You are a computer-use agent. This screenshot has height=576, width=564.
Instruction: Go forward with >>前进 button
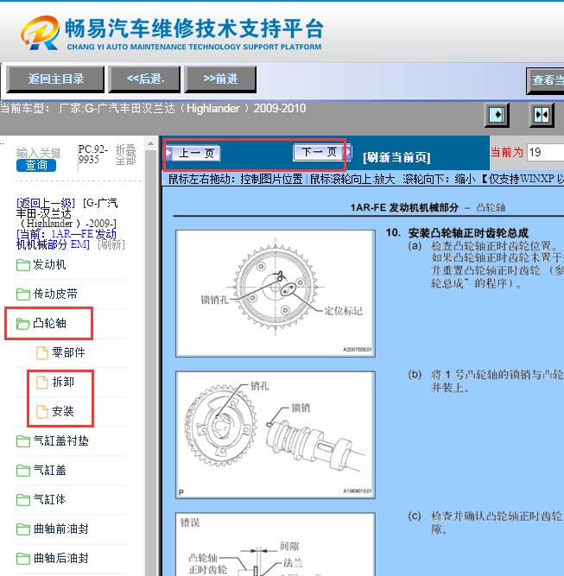(x=220, y=79)
